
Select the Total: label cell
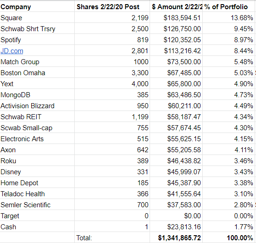tap(112, 238)
